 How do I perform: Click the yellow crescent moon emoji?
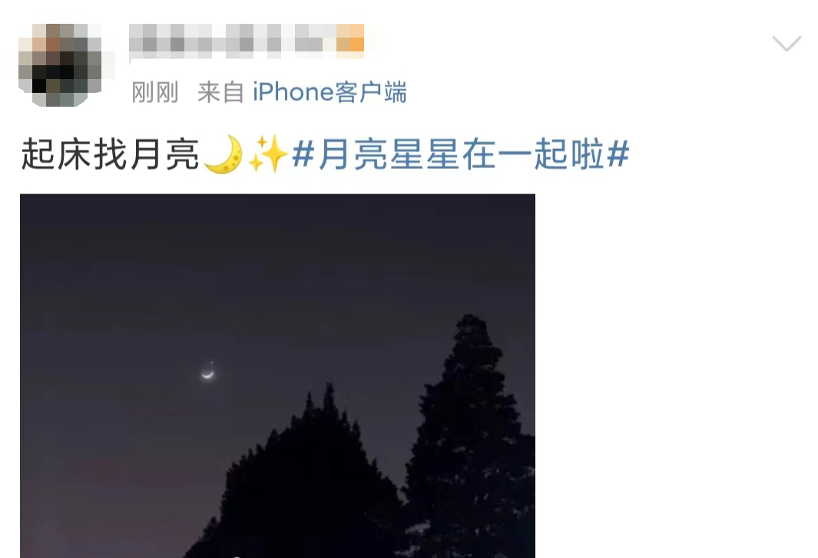point(224,154)
